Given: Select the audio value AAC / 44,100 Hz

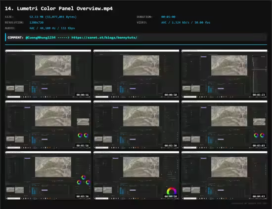Looking at the screenshot, I should (x=52, y=28).
